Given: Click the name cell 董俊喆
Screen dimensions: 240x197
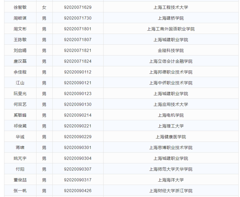Looking at the screenshot, I should click(x=20, y=180).
